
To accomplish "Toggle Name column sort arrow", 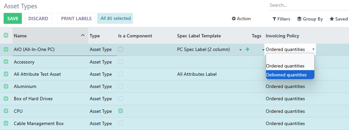I will click(x=83, y=35).
